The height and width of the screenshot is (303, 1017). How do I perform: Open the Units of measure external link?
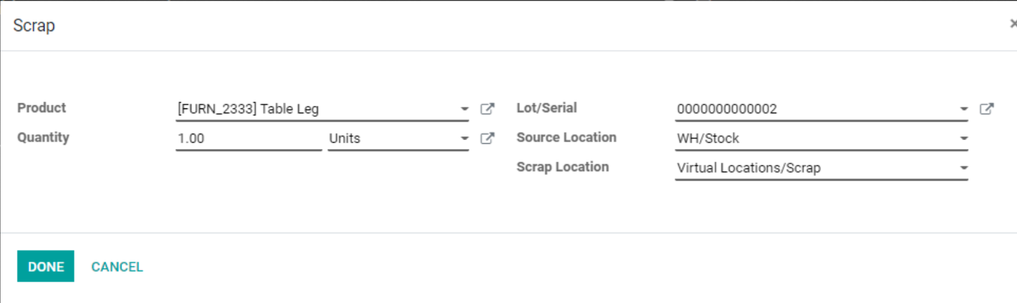(487, 138)
